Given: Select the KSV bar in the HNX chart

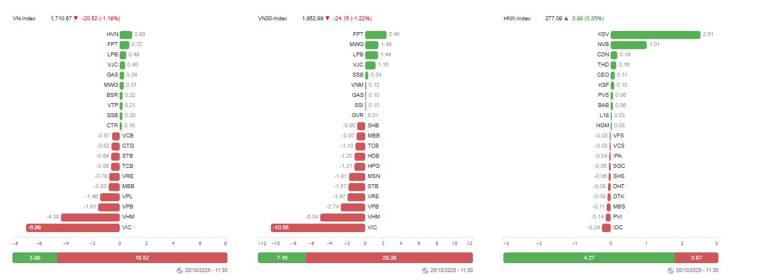Looking at the screenshot, I should click(655, 35).
